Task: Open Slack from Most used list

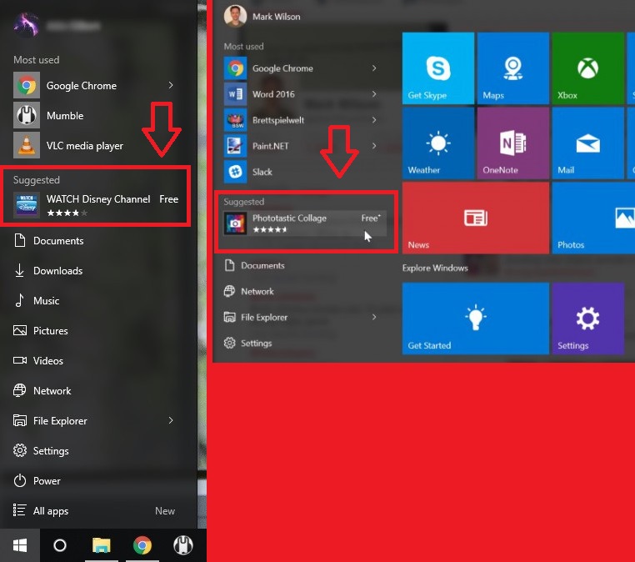Action: tap(302, 172)
